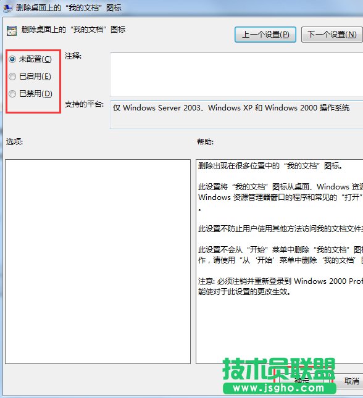The height and width of the screenshot is (398, 363).
Task: Click help note starting 注意: 必须注销并重新登录
Action: [x=280, y=281]
